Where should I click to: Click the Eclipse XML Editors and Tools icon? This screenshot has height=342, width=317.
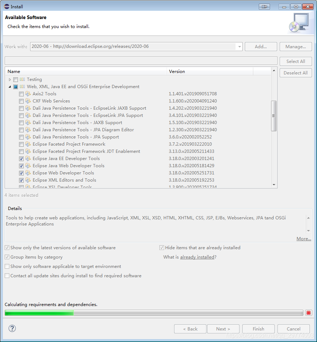28,180
